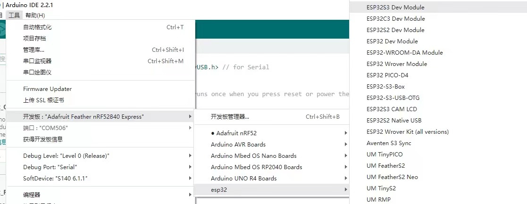Screen dimensions: 527x204
Task: Open 开发板管理器... boards manager
Action: point(272,117)
